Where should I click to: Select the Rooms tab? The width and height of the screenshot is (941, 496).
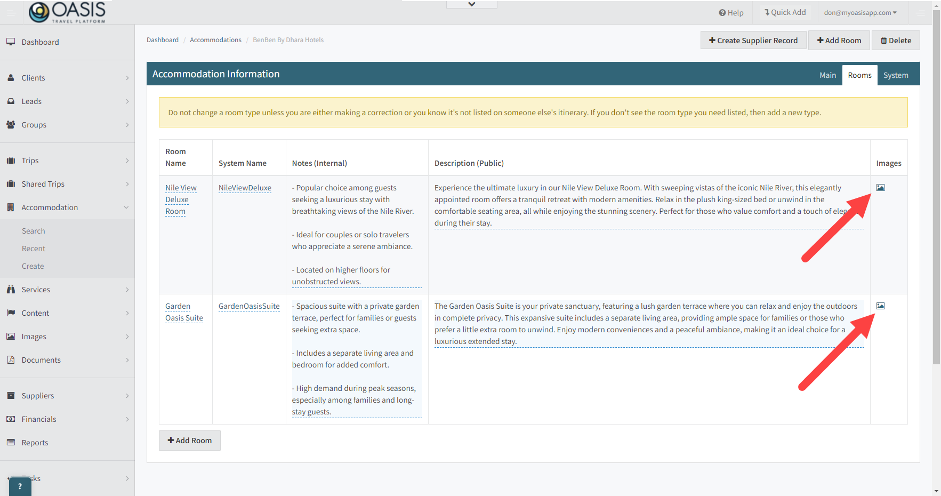tap(859, 75)
